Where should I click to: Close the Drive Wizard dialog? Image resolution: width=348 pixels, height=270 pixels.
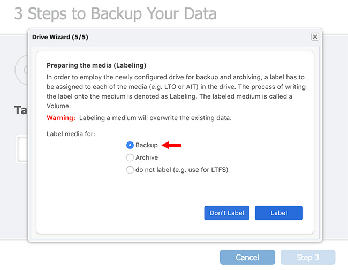pyautogui.click(x=315, y=36)
